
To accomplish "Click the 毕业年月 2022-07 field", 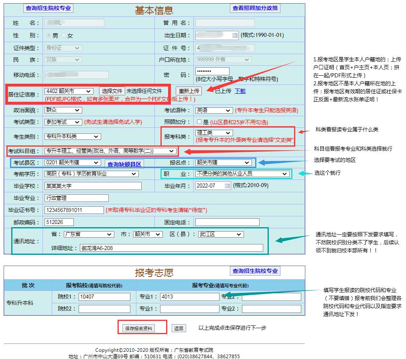I will pos(213,186).
